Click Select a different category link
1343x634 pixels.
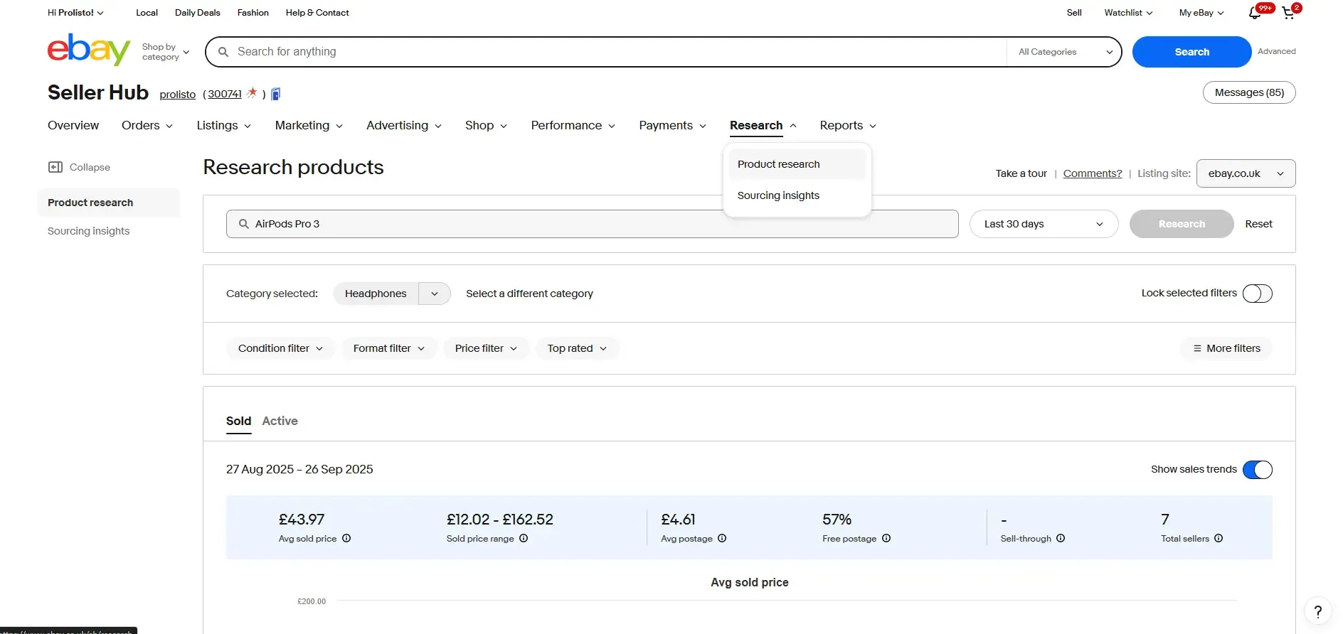click(529, 294)
